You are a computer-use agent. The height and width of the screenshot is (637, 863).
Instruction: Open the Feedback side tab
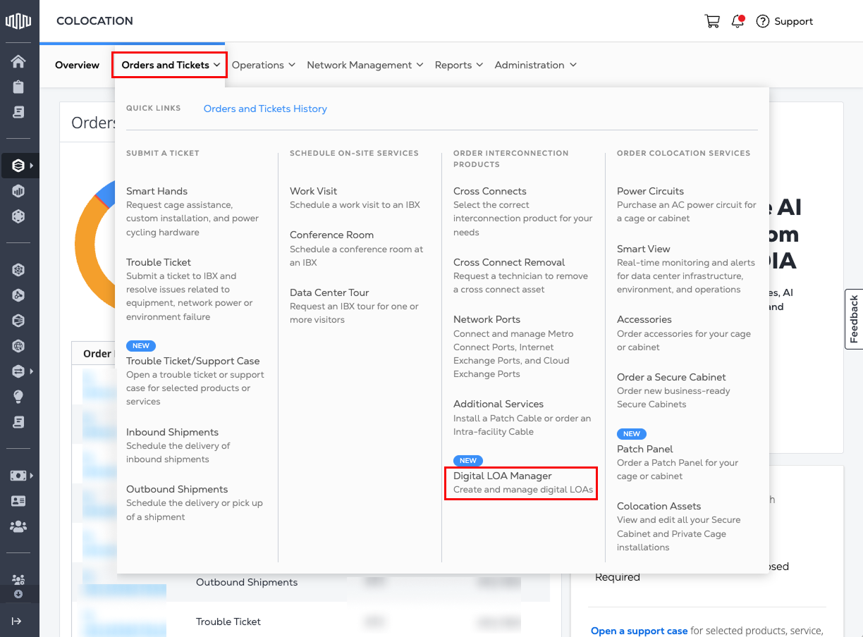click(x=854, y=319)
